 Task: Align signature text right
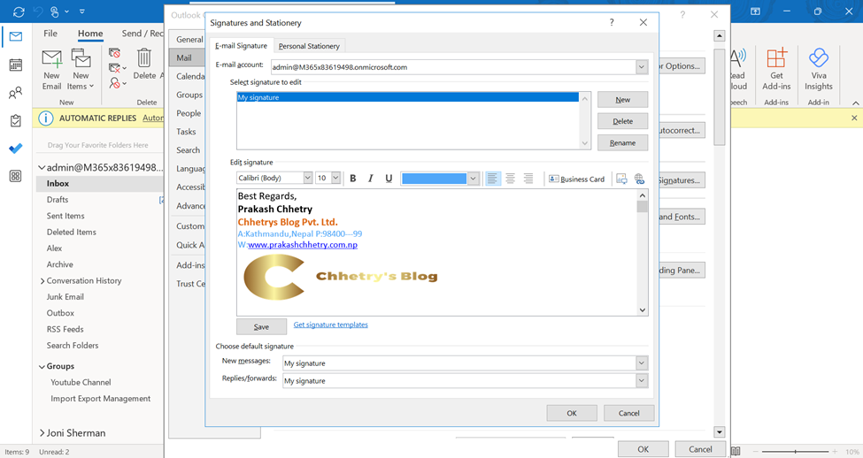click(x=528, y=178)
